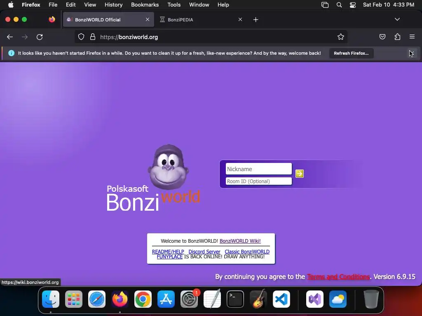Go back using the browser back arrow
This screenshot has width=422, height=316.
point(10,37)
